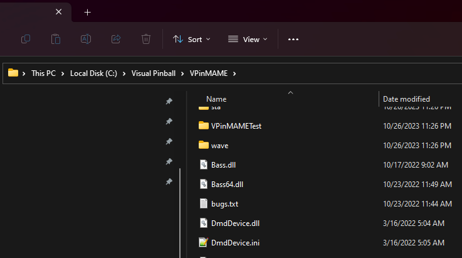Select the Bass.dll file
Image resolution: width=462 pixels, height=258 pixels.
click(223, 165)
